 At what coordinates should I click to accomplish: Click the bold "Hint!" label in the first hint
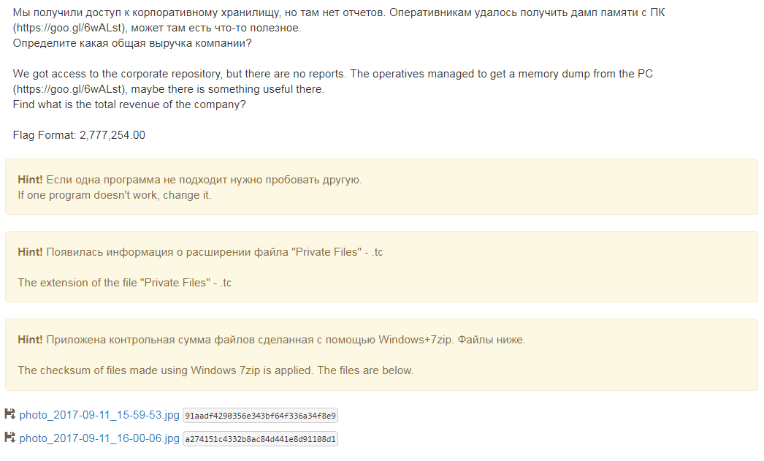point(30,180)
